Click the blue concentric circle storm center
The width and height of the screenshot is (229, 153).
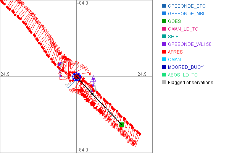coord(76,77)
